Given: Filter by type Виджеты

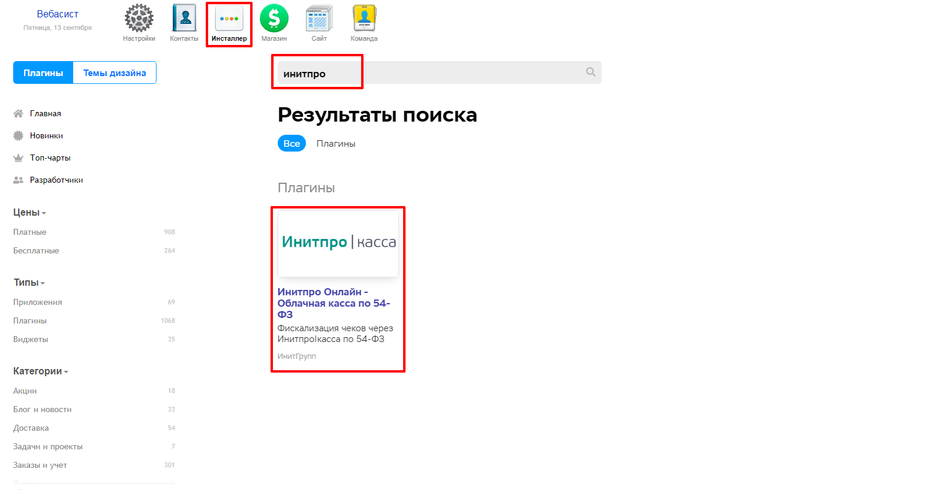Looking at the screenshot, I should click(31, 339).
